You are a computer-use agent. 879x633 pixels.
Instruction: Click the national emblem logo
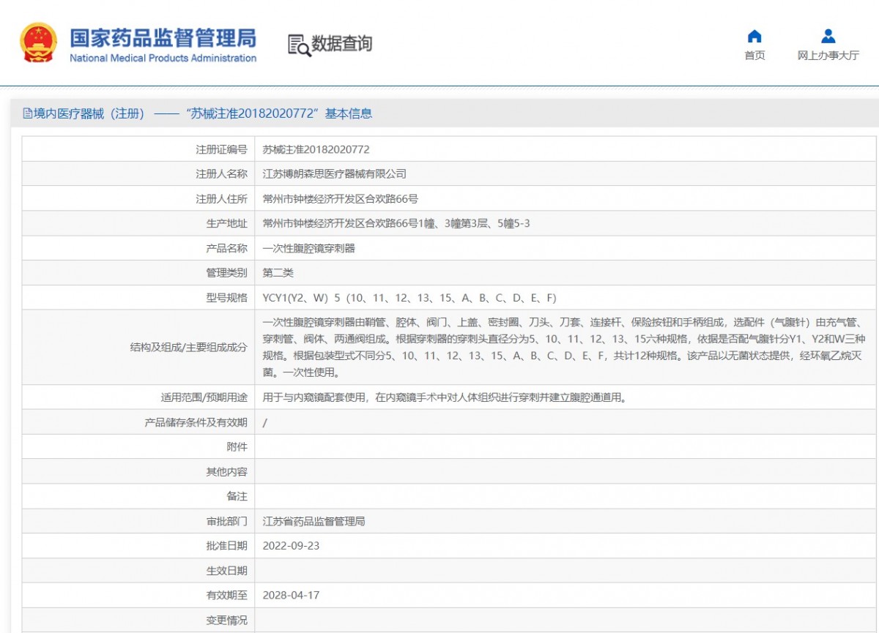[x=38, y=42]
